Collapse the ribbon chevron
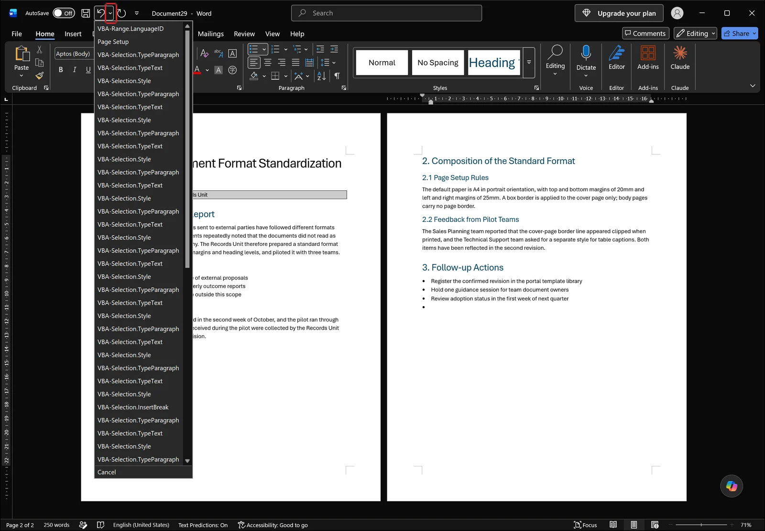The image size is (765, 531). coord(753,86)
